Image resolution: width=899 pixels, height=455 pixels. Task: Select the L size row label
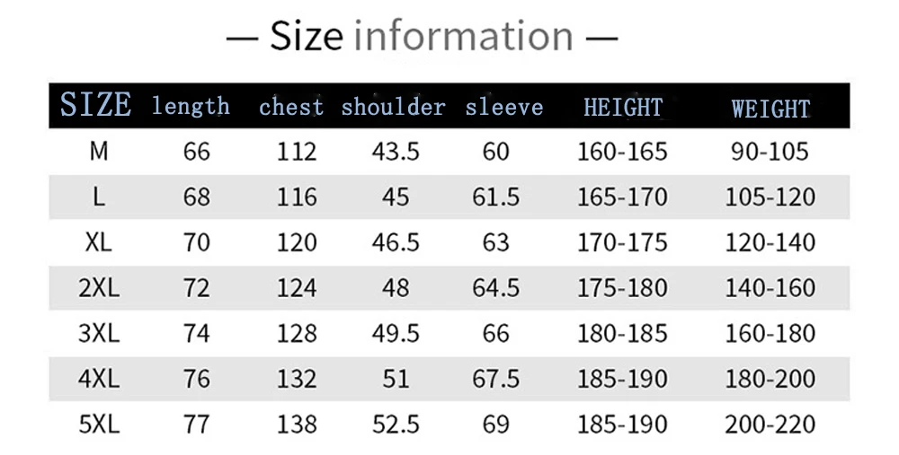coord(99,197)
